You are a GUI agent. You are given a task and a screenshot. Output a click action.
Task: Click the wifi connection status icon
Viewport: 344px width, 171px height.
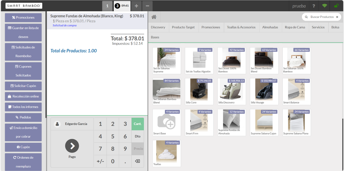[324, 6]
